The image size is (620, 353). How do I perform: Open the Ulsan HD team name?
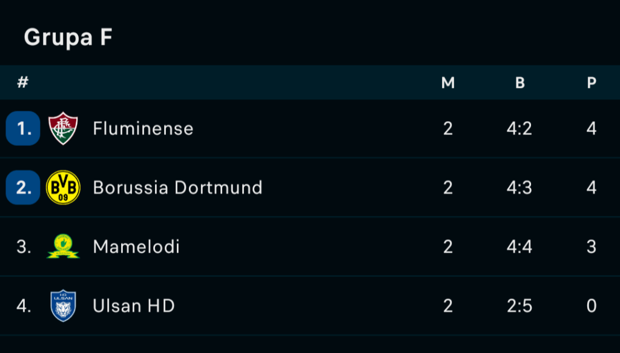point(134,306)
